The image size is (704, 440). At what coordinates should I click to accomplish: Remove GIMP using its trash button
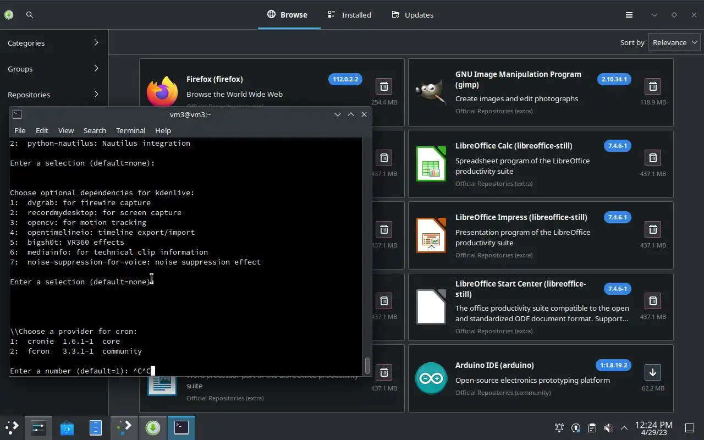point(653,86)
